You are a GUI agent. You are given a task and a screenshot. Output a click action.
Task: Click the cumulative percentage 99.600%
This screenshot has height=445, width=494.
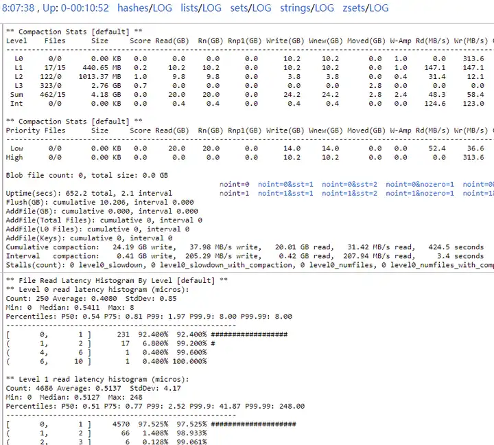click(191, 352)
